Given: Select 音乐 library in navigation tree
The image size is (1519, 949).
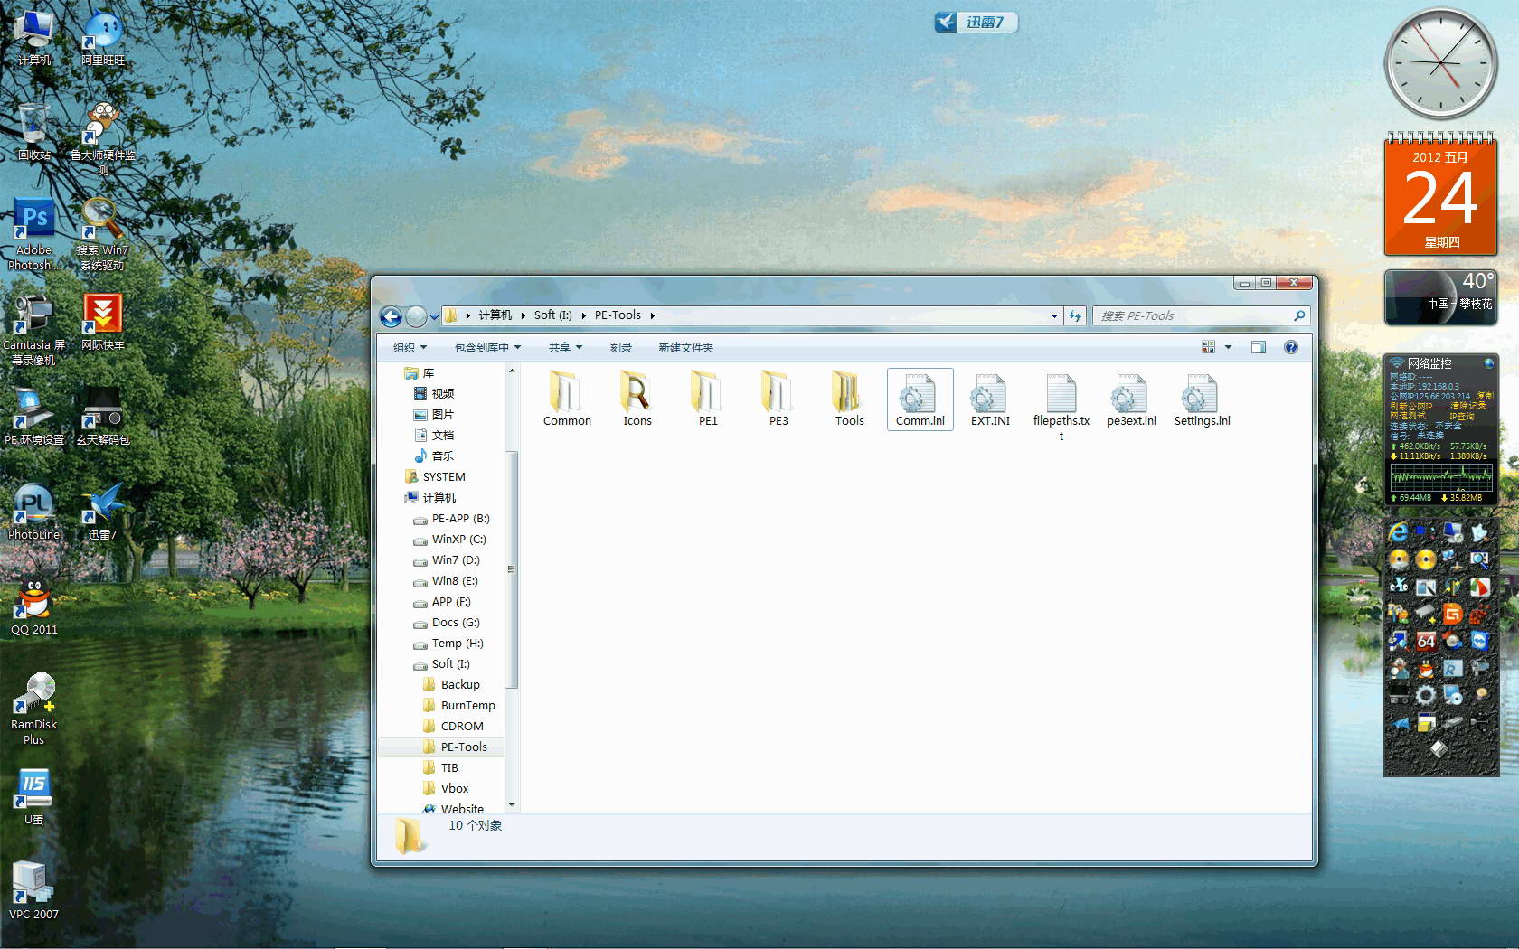Looking at the screenshot, I should click(x=434, y=456).
